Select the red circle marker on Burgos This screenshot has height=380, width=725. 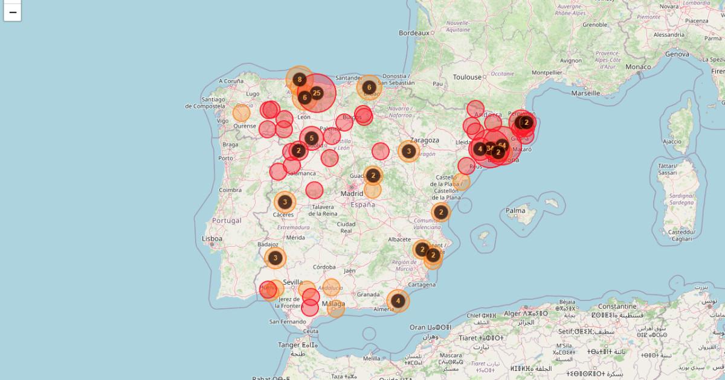[x=344, y=122]
